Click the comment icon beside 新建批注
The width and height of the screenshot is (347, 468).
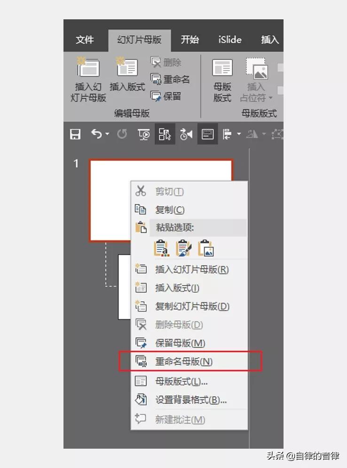141,419
